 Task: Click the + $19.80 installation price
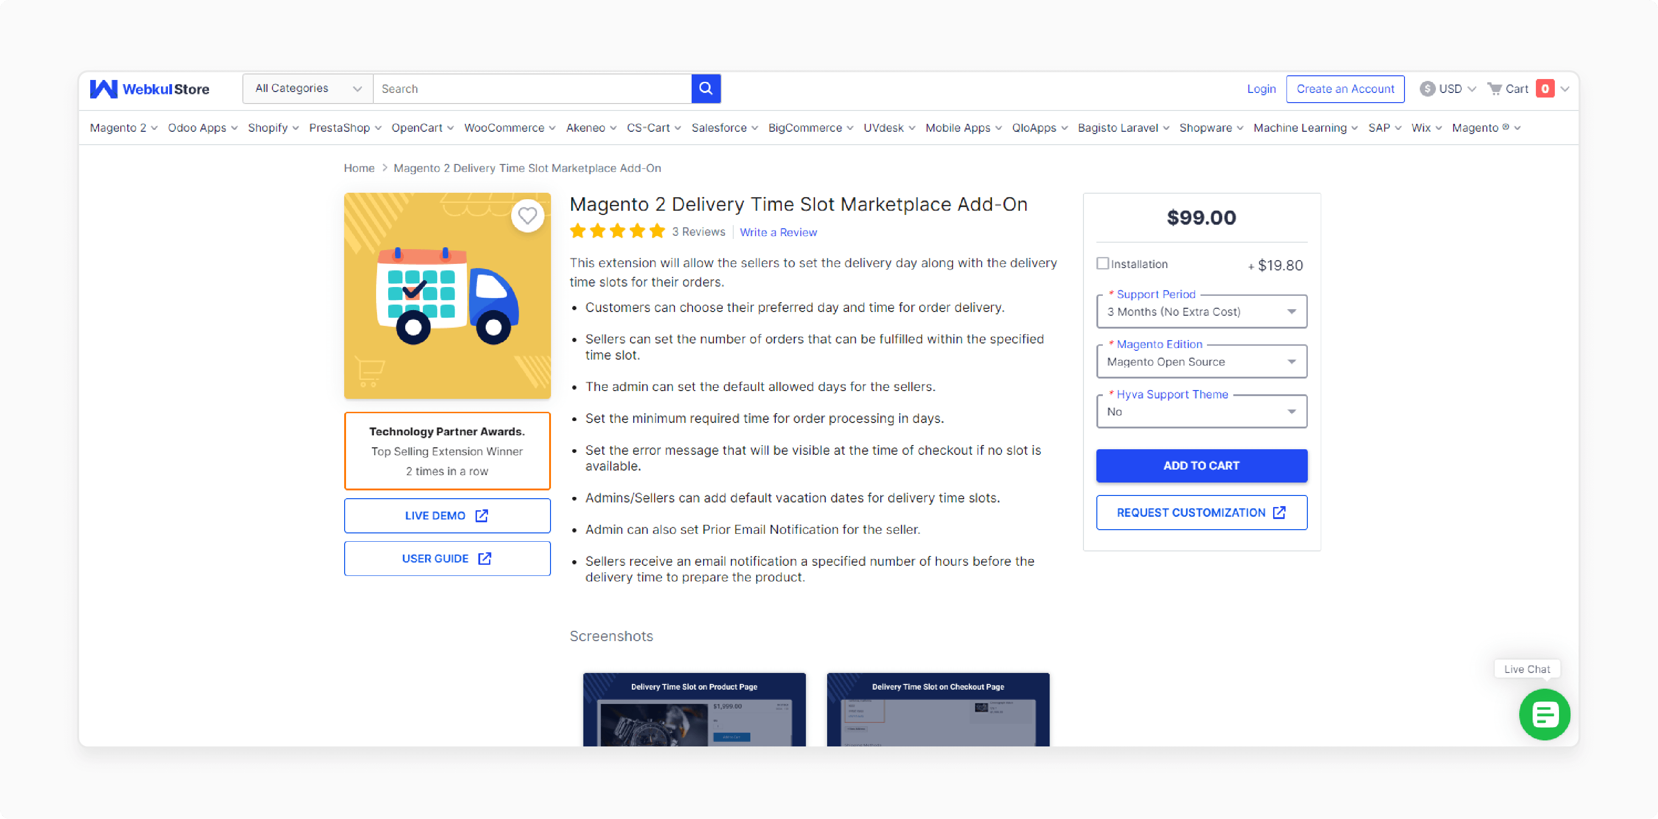[1275, 265]
